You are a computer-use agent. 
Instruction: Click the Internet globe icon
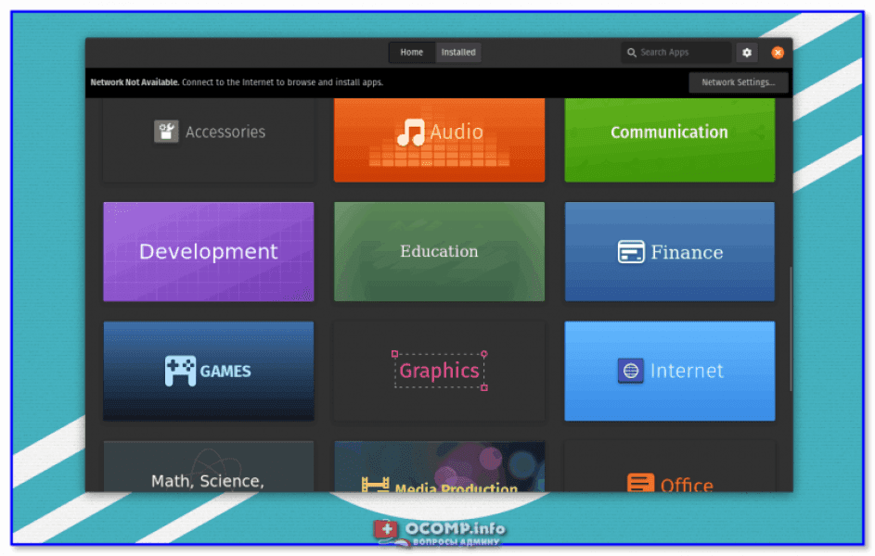(x=631, y=371)
